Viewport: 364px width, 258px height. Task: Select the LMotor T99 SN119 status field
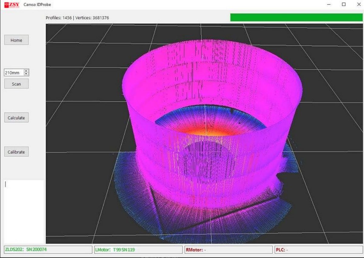(x=138, y=250)
